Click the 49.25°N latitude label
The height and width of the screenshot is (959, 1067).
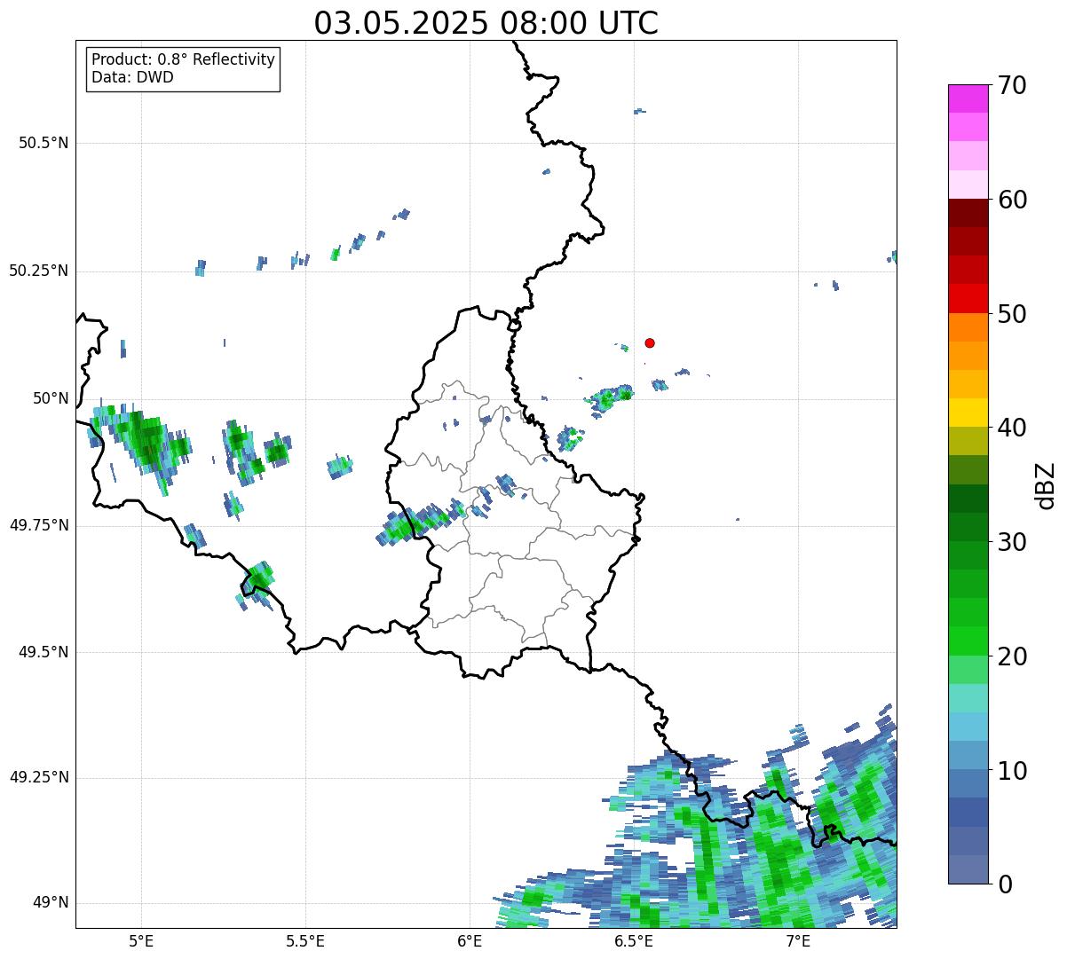39,777
